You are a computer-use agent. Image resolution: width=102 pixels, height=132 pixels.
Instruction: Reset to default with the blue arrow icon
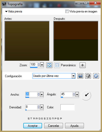click(96, 76)
